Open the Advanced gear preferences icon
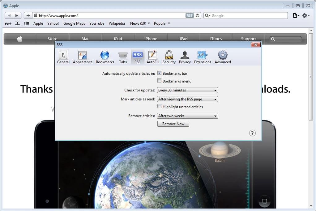Image resolution: width=316 pixels, height=211 pixels. 223,57
